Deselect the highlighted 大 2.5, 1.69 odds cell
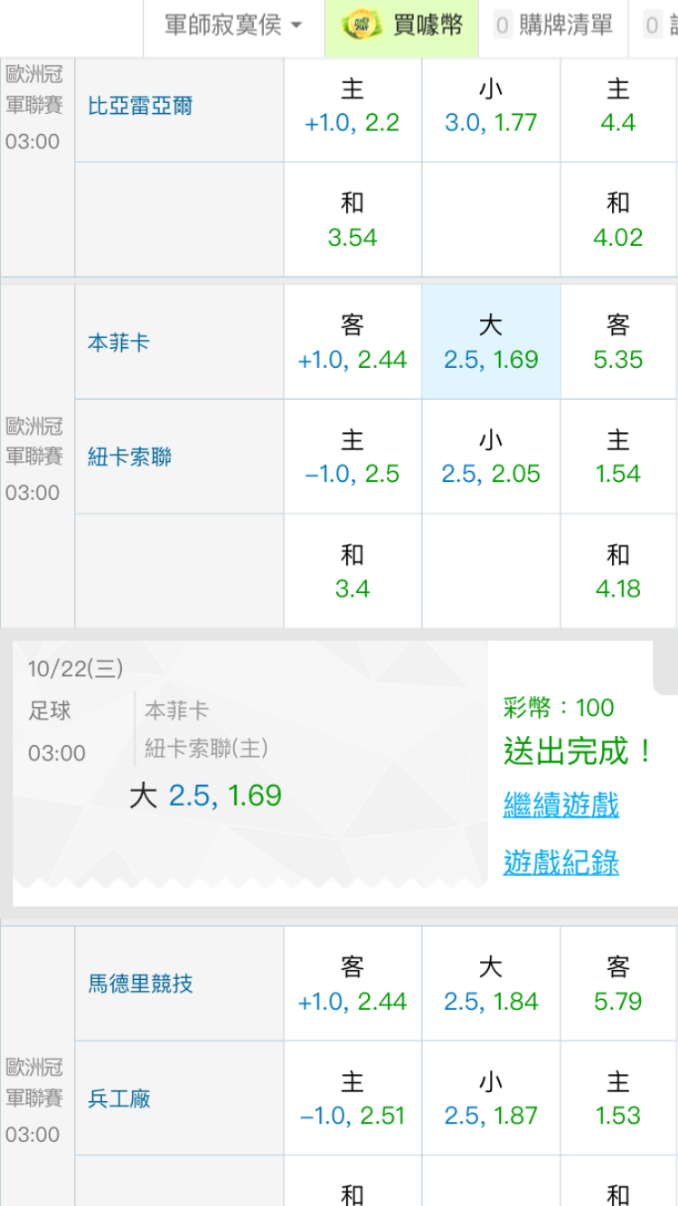 (491, 342)
